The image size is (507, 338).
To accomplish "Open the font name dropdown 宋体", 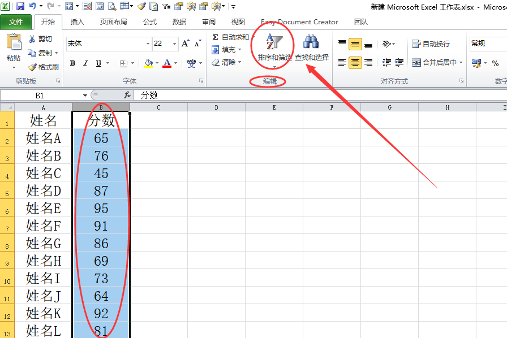I will [x=148, y=44].
